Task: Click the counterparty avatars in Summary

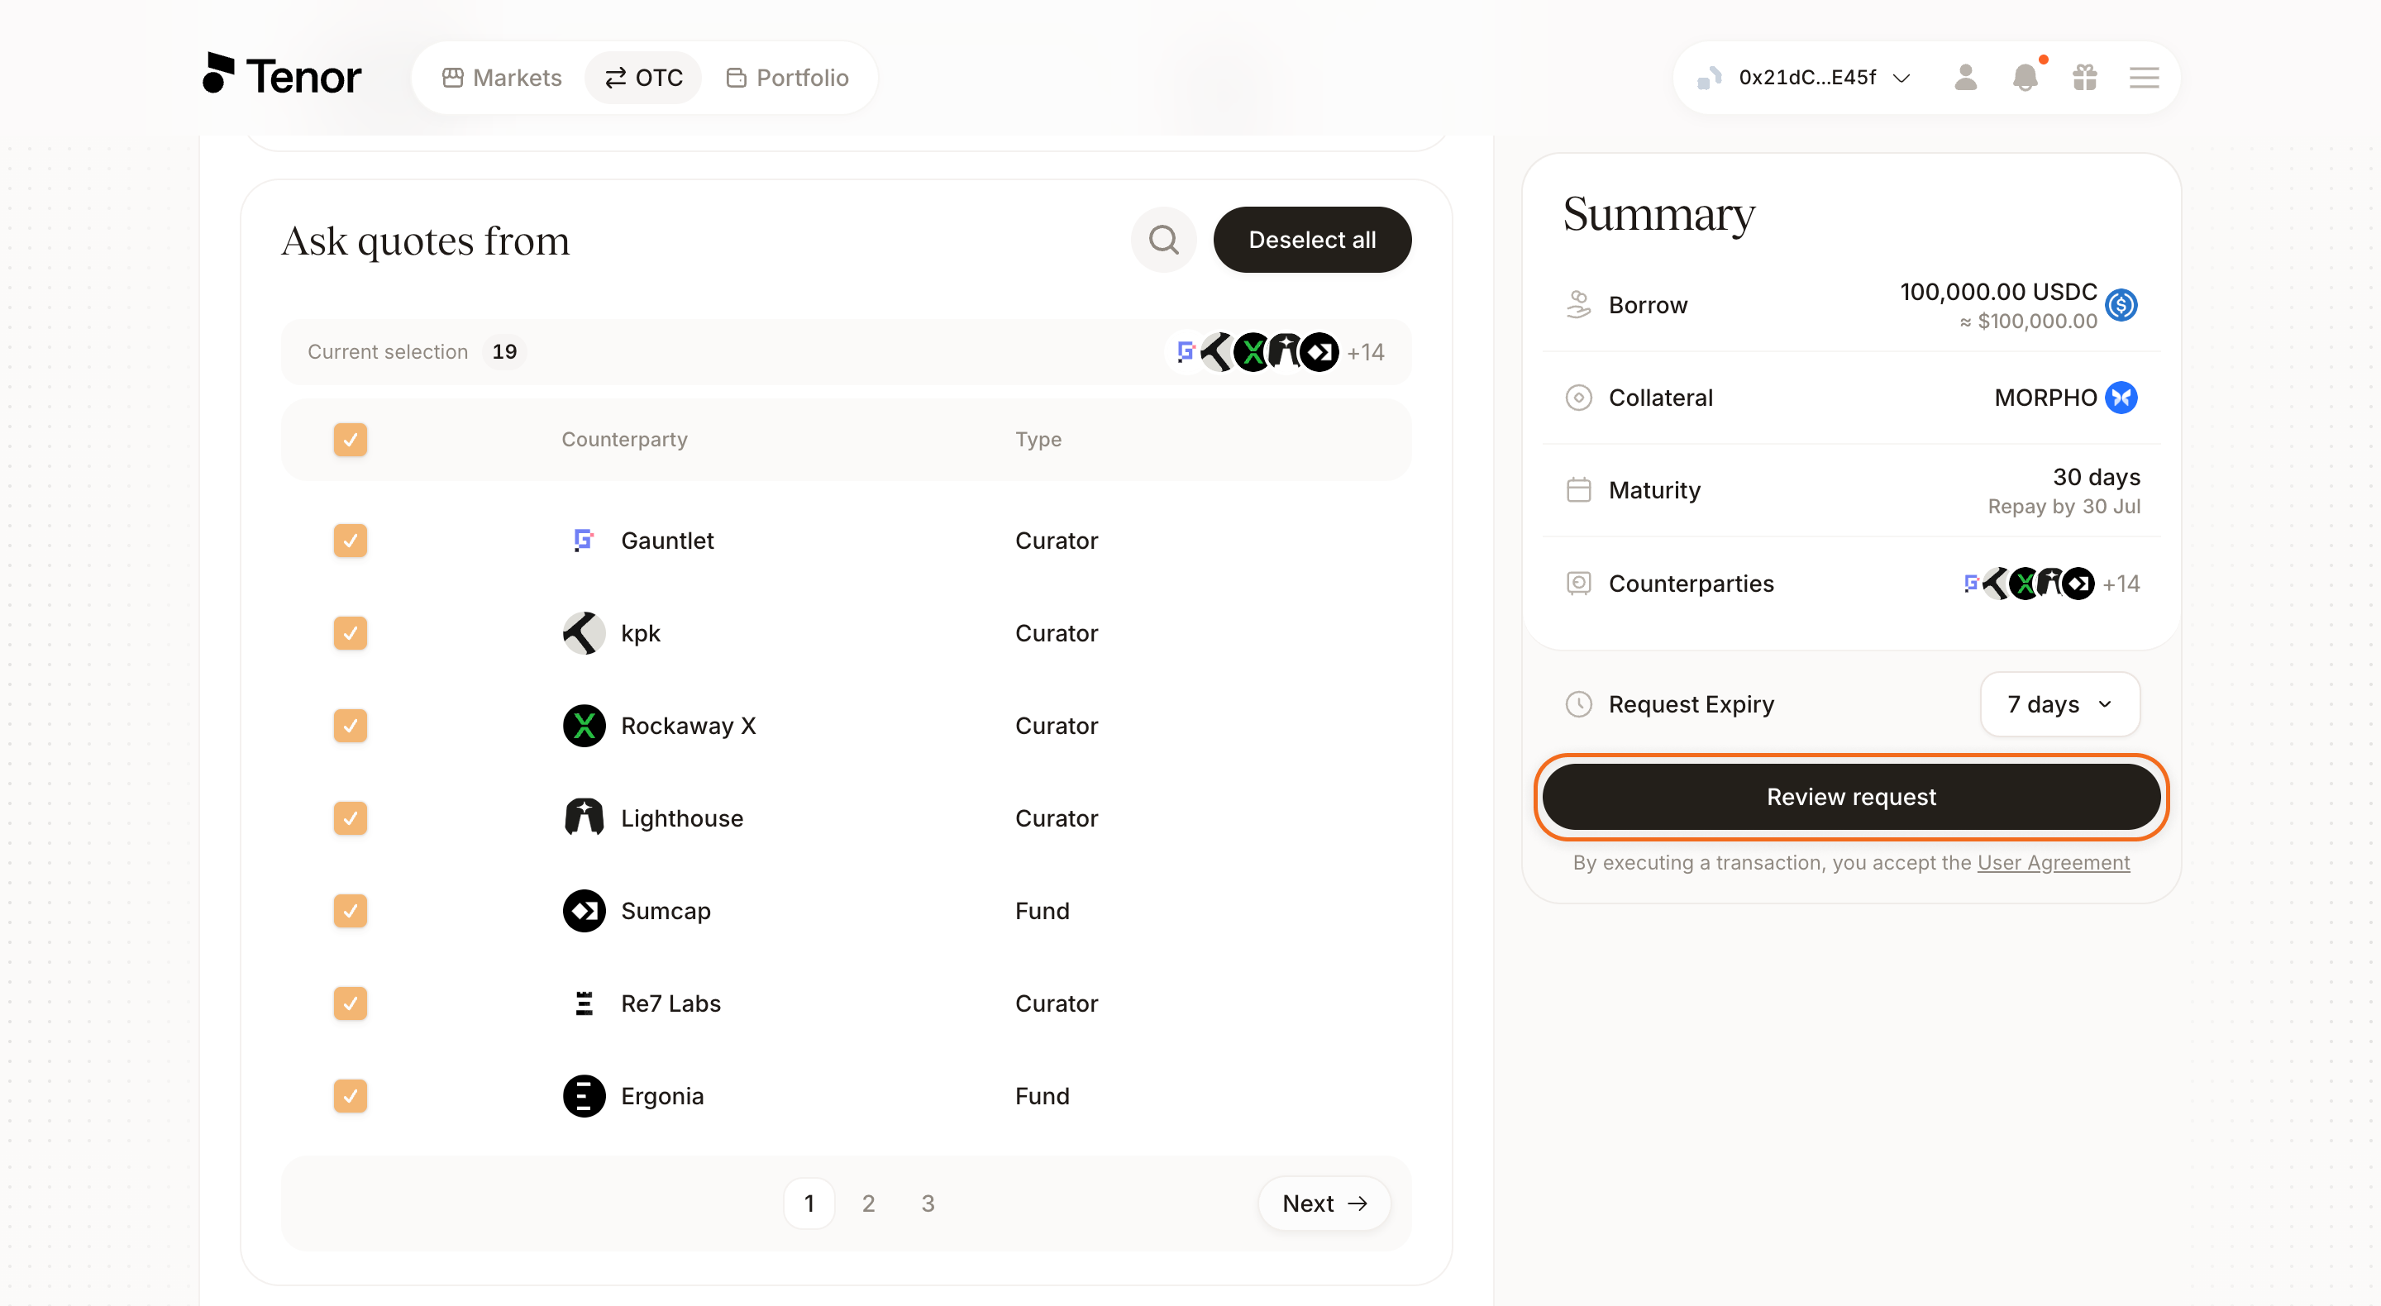Action: [2028, 584]
